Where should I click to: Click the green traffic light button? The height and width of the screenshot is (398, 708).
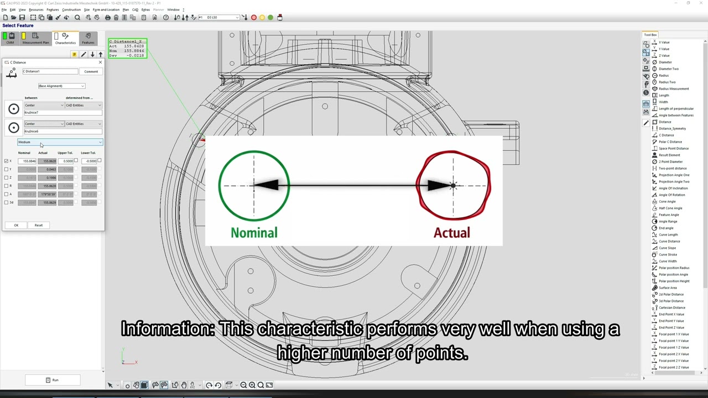point(270,18)
